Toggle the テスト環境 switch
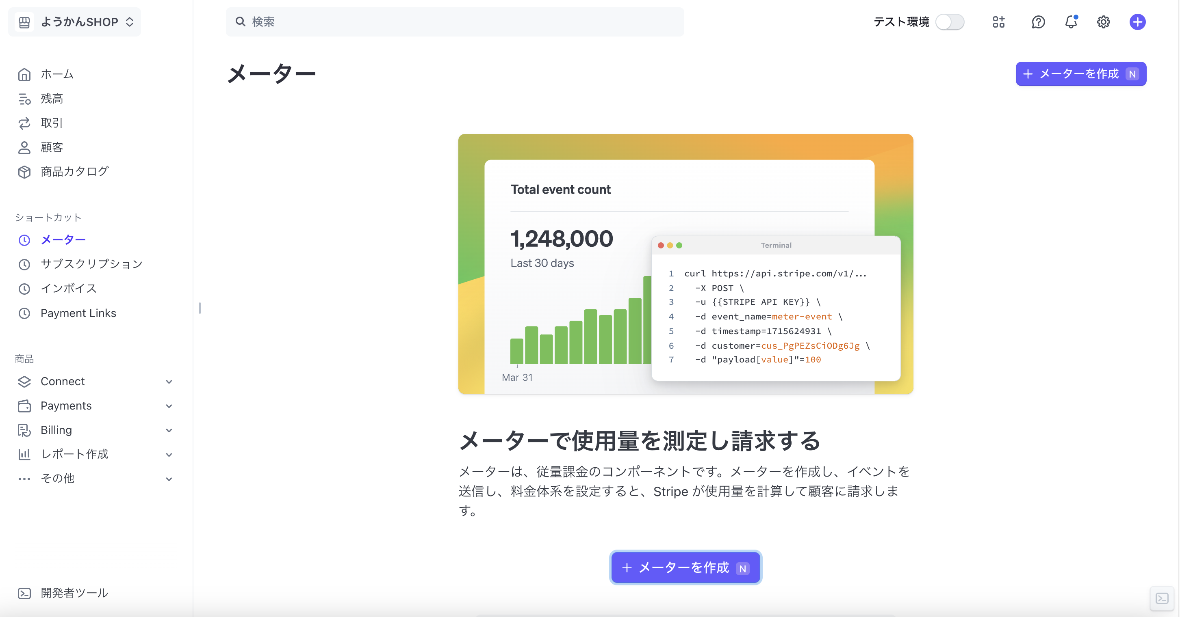 pos(950,22)
